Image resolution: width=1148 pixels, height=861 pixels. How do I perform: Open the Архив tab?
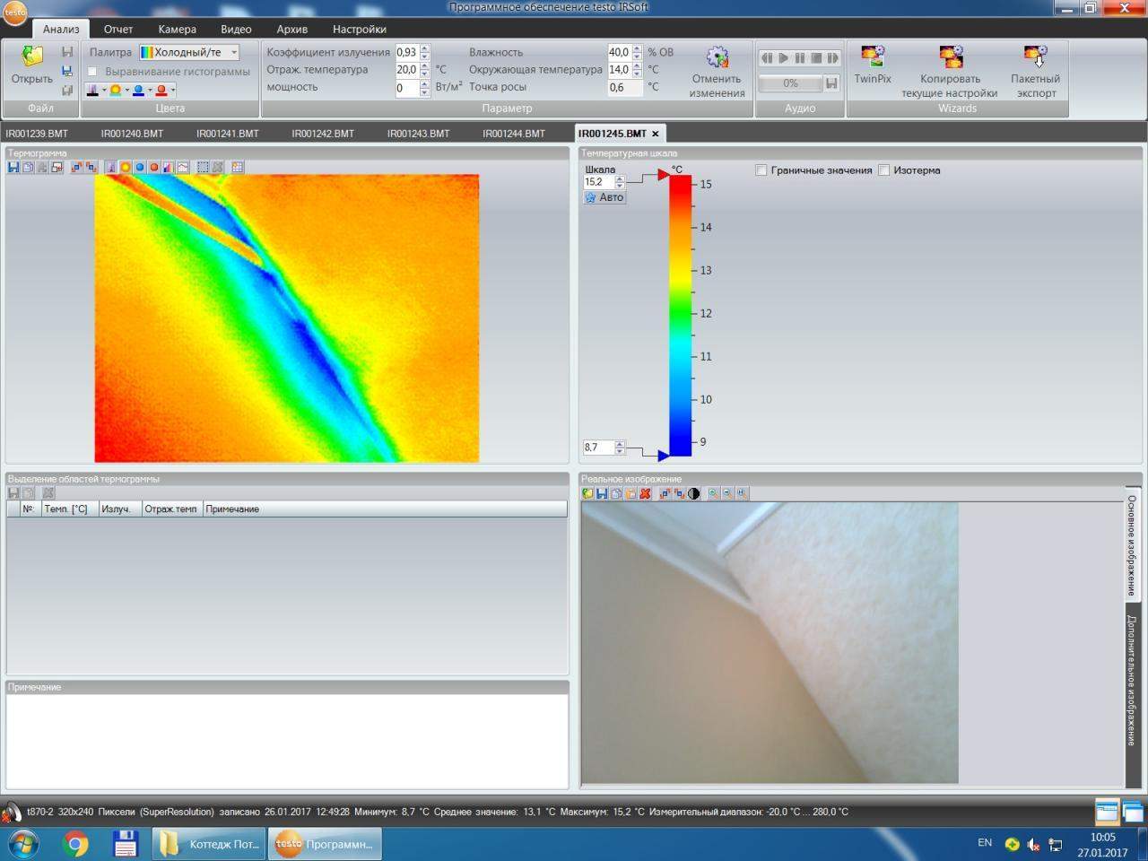(x=291, y=29)
